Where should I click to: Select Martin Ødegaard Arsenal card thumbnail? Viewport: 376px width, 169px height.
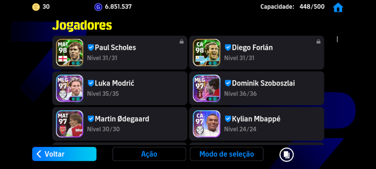[70, 124]
